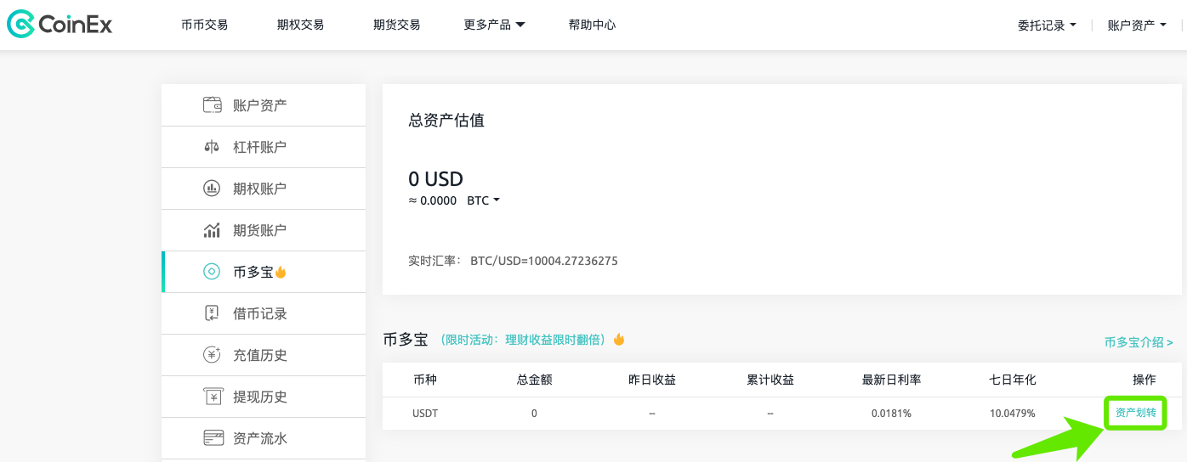Click the 限时活动：理财收益限时翻倍 promo text
Viewport: 1187px width, 462px height.
[523, 340]
